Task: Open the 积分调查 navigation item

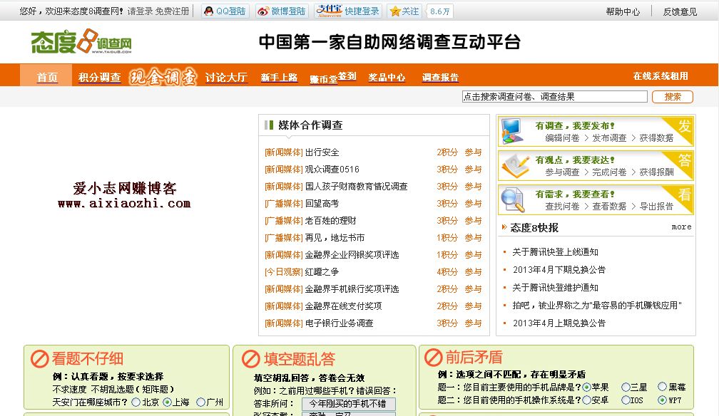Action: [x=100, y=78]
